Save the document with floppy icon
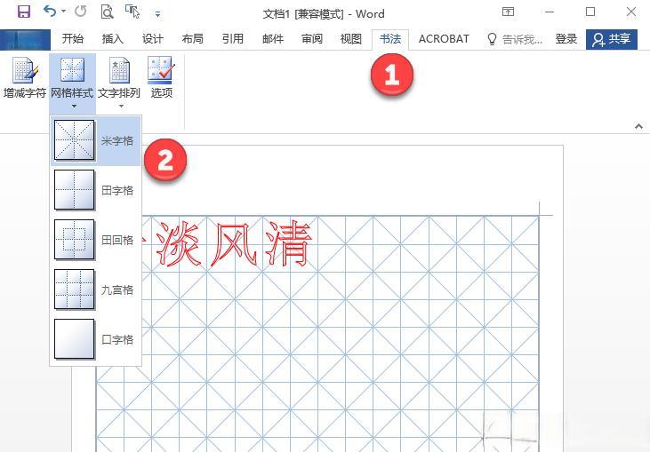650x452 pixels. point(24,12)
